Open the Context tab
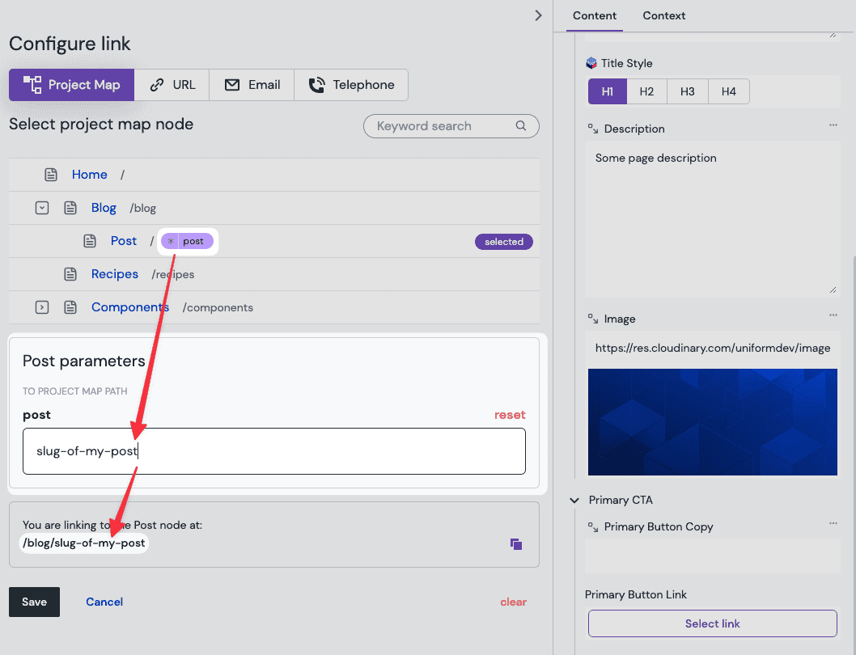 [663, 16]
